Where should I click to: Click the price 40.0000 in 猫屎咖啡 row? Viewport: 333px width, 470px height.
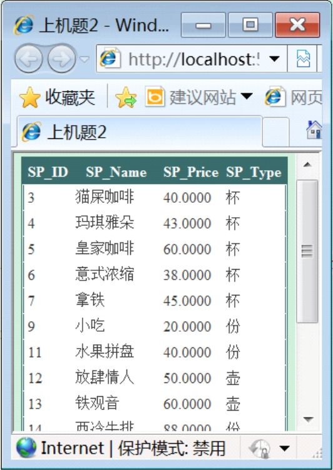pos(187,198)
